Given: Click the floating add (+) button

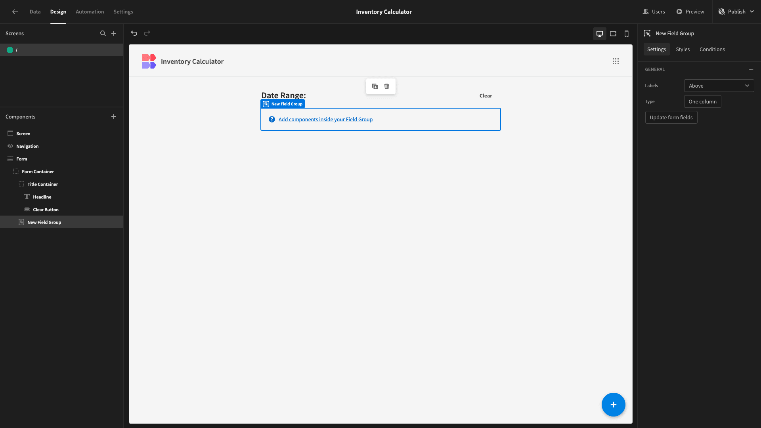Looking at the screenshot, I should pos(614,404).
